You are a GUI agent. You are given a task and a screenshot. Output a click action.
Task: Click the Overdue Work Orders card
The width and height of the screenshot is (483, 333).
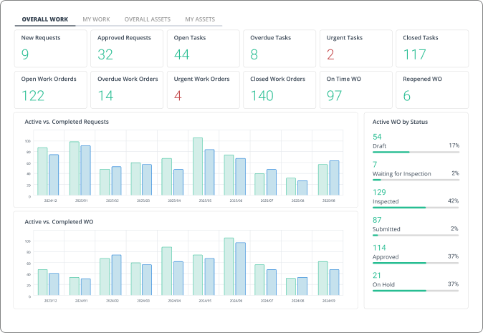click(x=127, y=90)
